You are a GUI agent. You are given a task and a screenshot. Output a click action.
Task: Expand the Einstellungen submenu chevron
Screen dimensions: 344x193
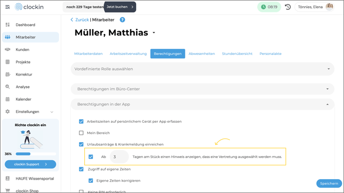(x=52, y=112)
